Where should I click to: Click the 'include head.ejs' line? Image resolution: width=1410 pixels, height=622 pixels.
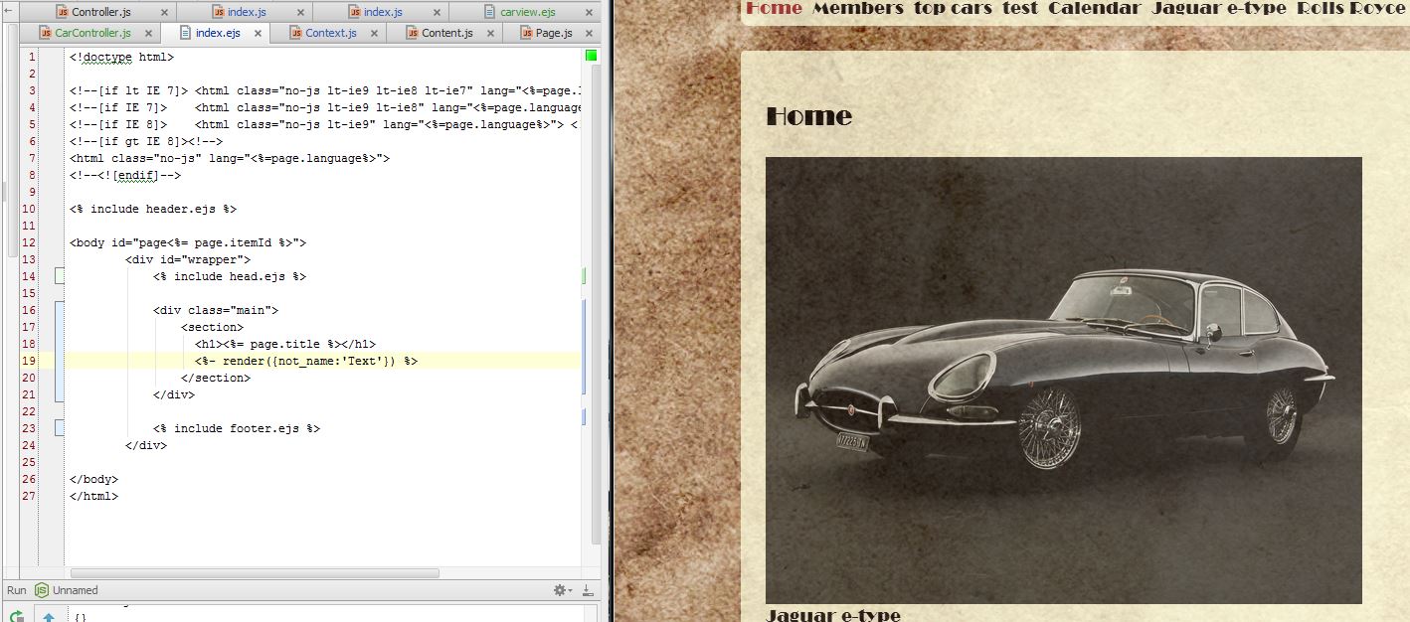(x=230, y=276)
